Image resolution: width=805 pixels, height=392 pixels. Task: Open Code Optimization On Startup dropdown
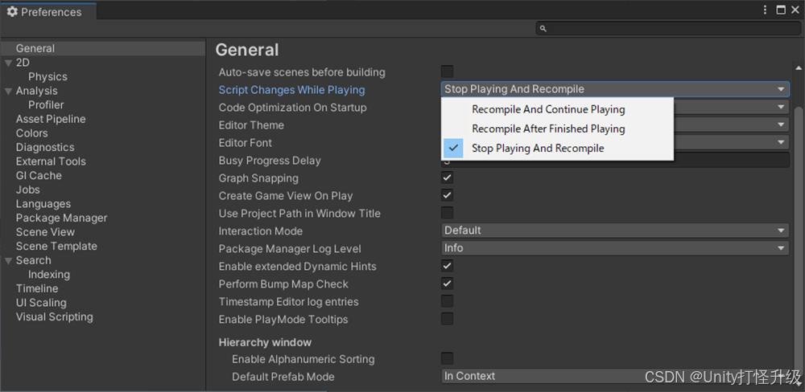click(x=731, y=107)
